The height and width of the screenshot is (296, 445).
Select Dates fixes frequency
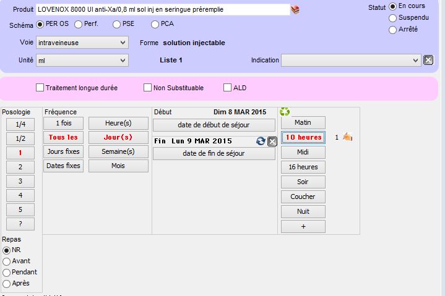(63, 166)
